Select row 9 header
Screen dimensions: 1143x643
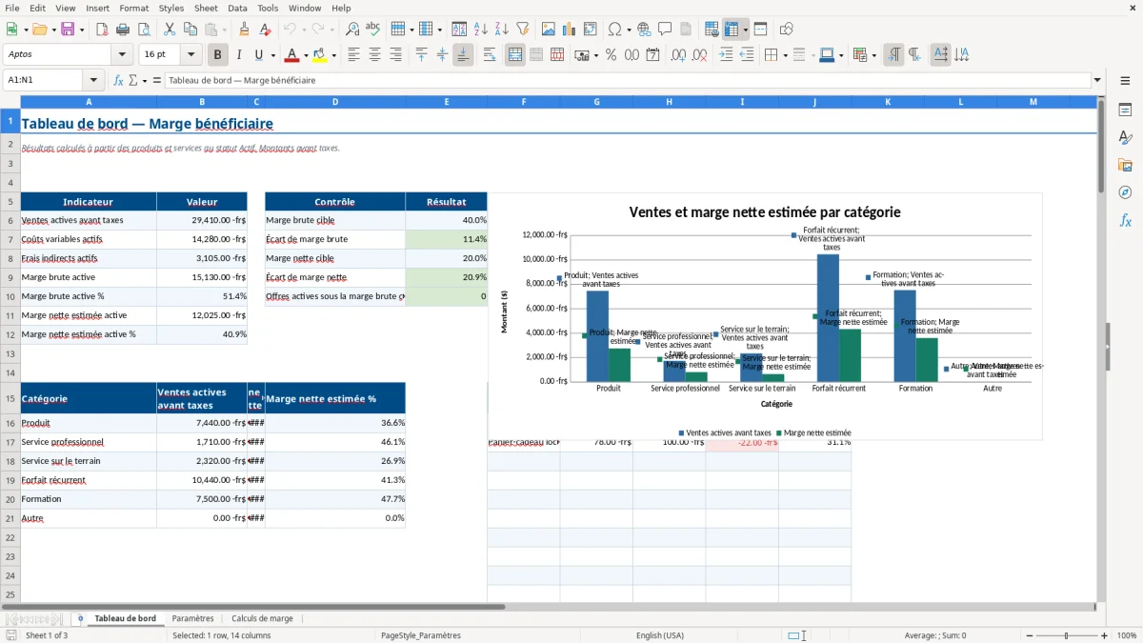[10, 277]
